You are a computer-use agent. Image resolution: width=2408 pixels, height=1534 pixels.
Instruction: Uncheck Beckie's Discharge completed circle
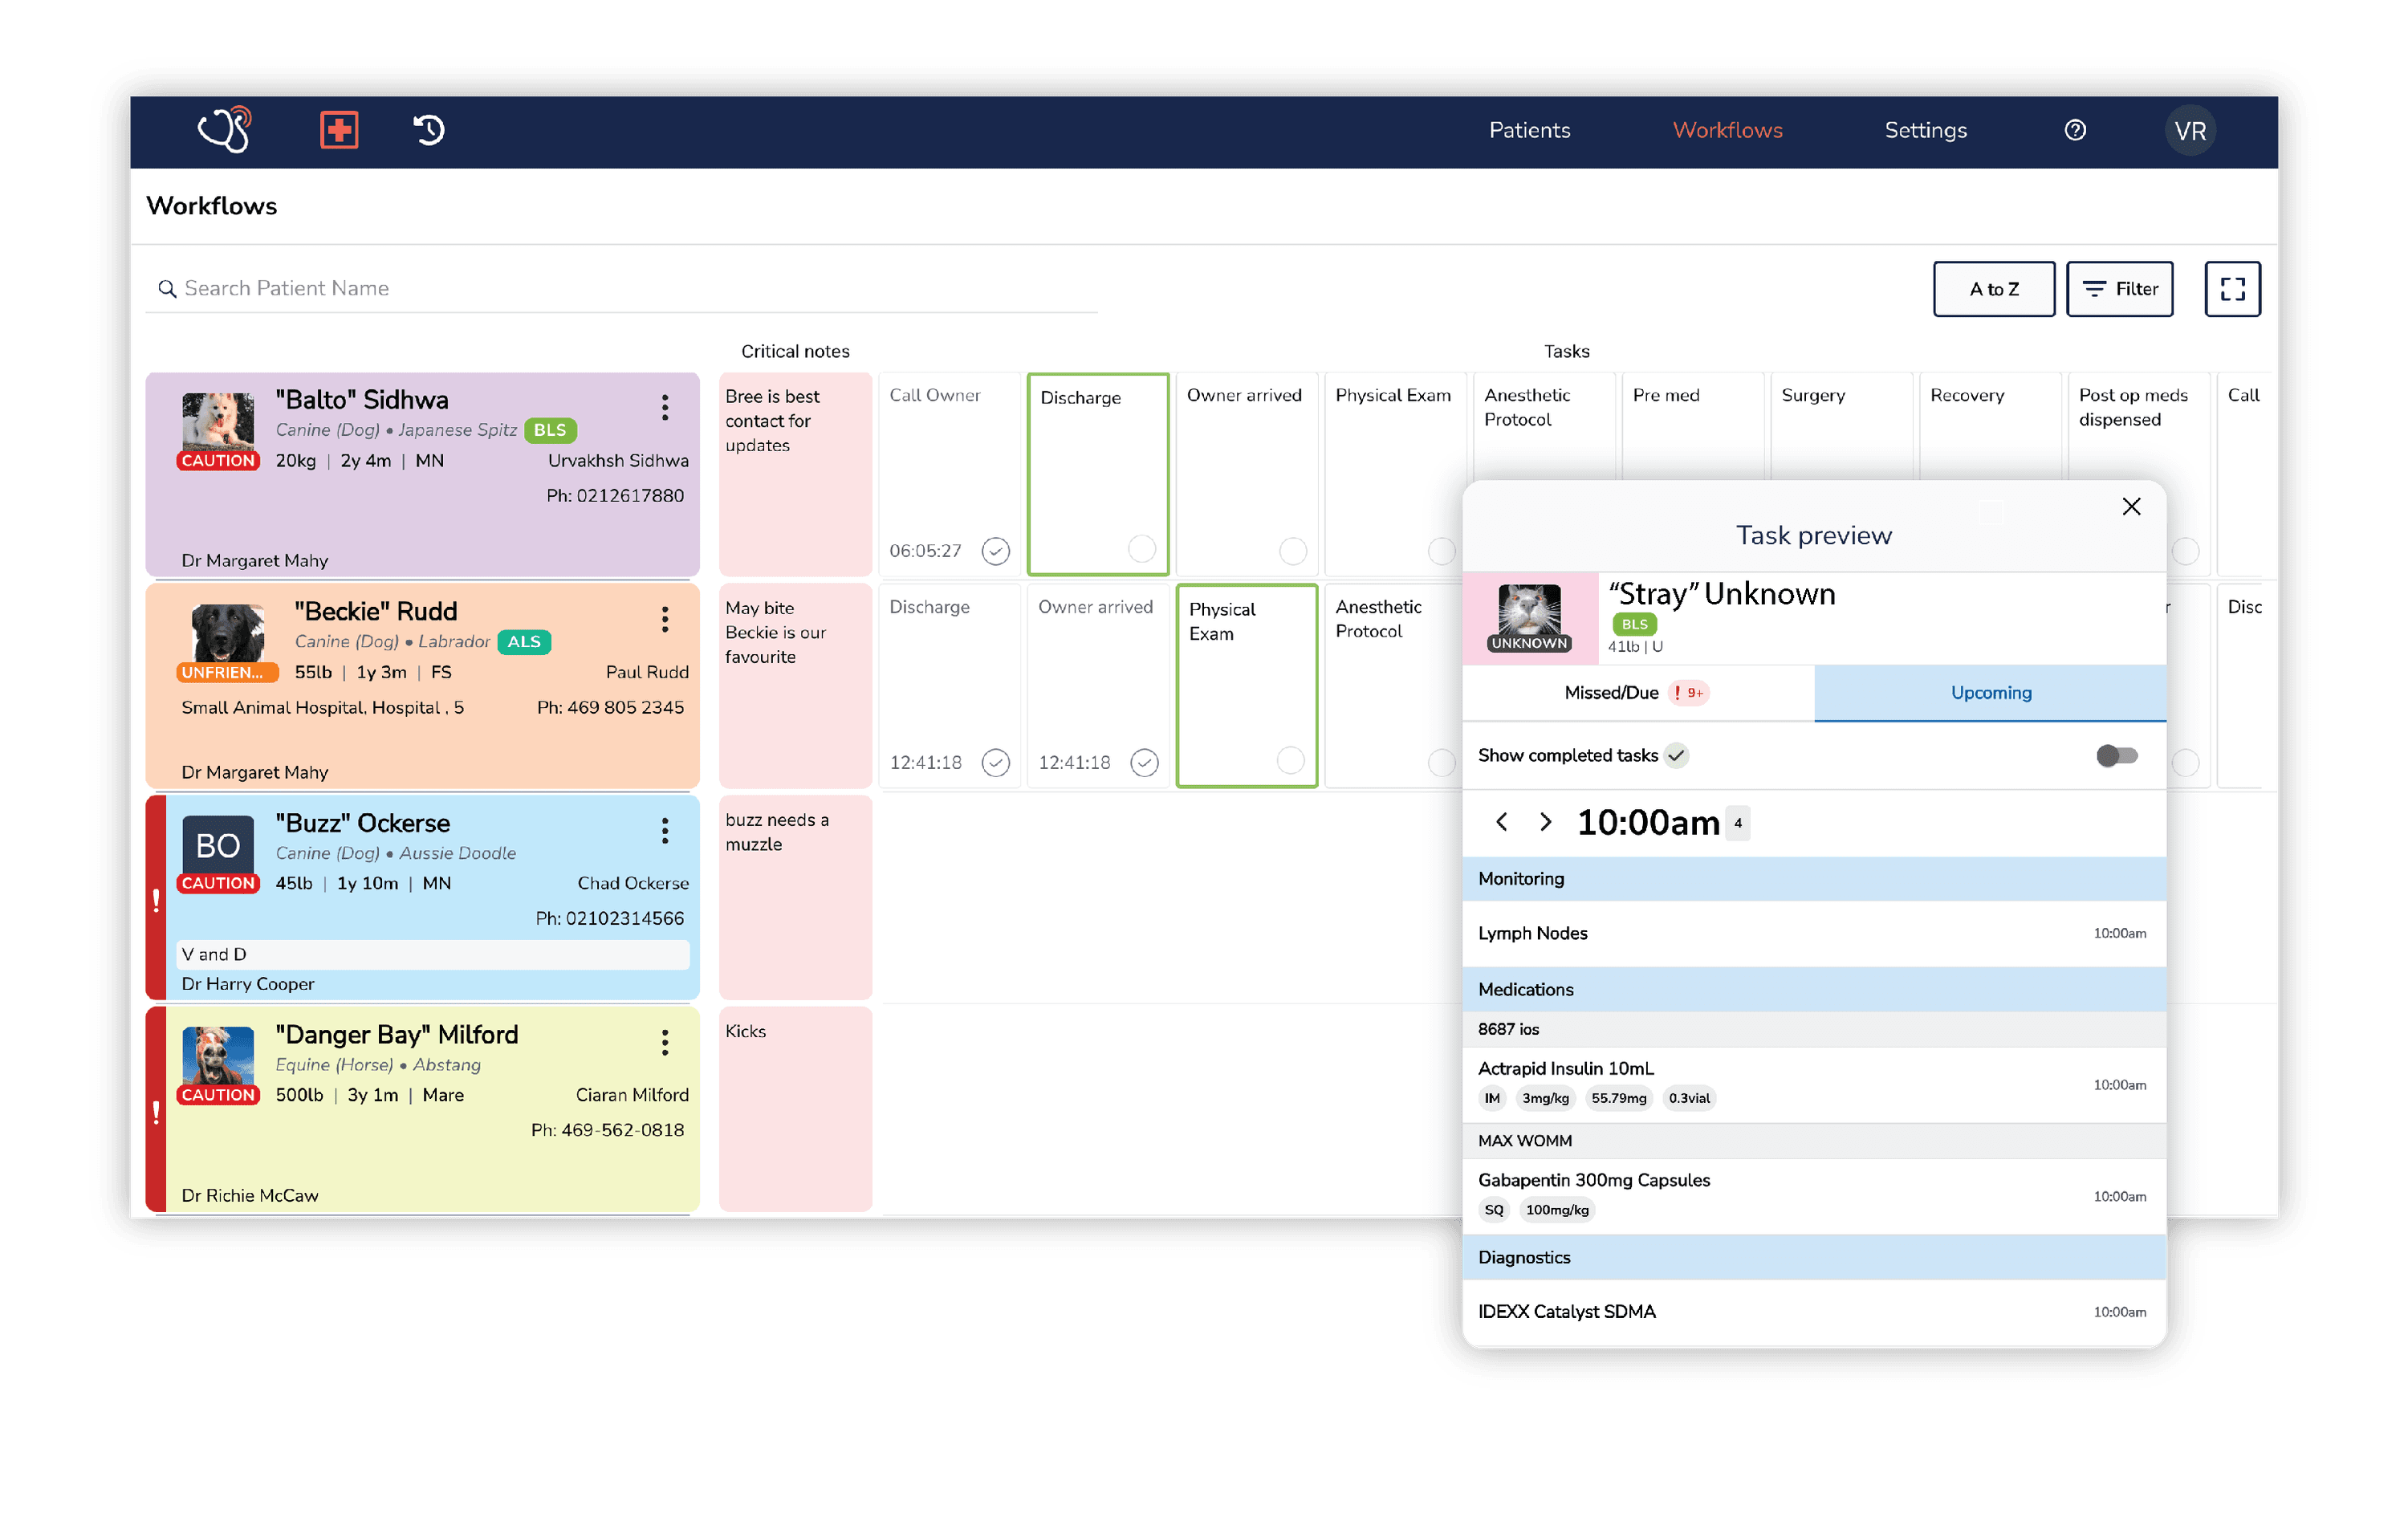click(995, 763)
